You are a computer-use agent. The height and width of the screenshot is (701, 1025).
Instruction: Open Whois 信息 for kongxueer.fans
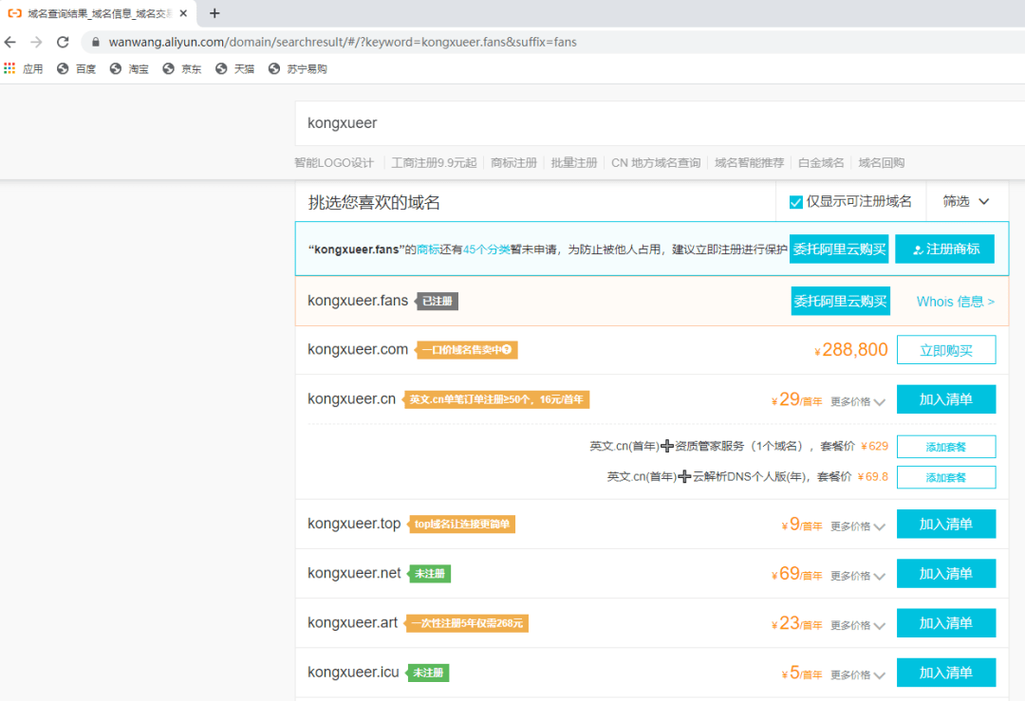(x=955, y=302)
